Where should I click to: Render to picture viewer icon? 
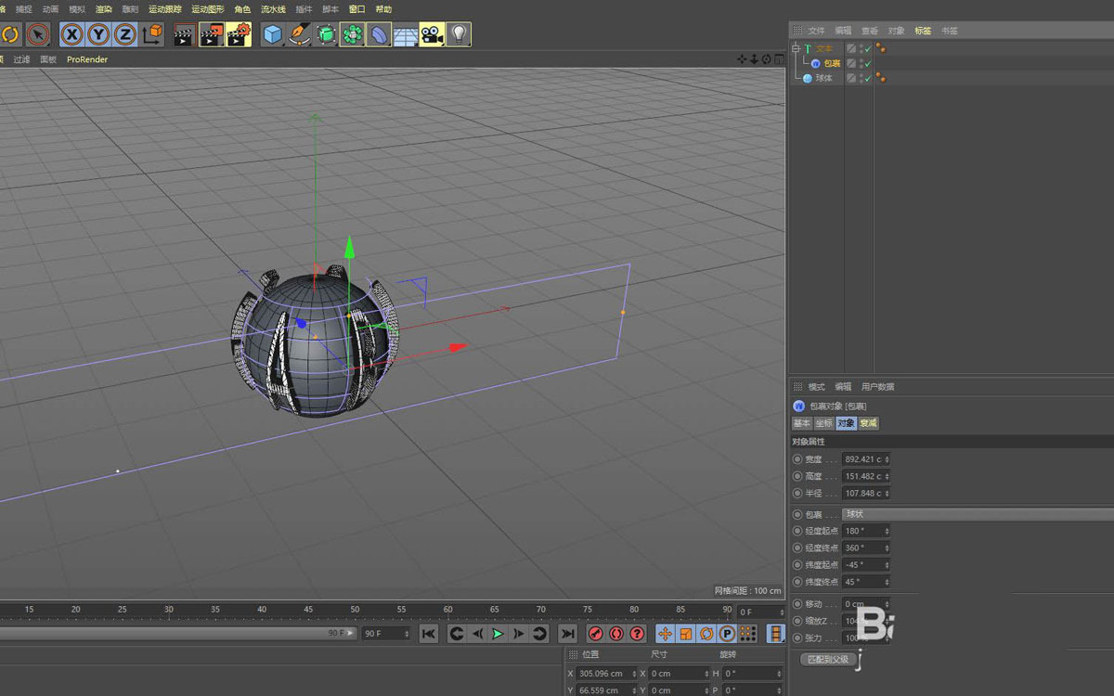(212, 35)
